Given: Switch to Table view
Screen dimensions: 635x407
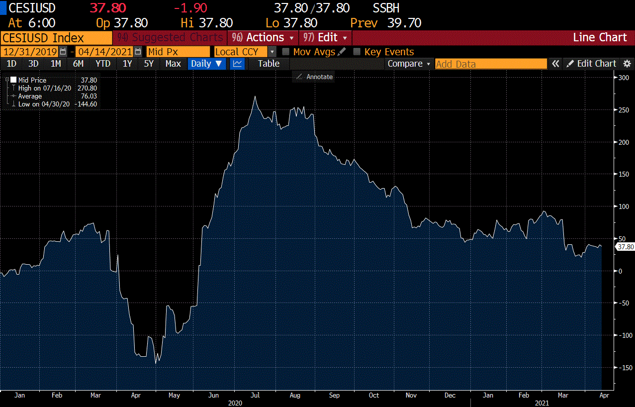Looking at the screenshot, I should tap(269, 64).
